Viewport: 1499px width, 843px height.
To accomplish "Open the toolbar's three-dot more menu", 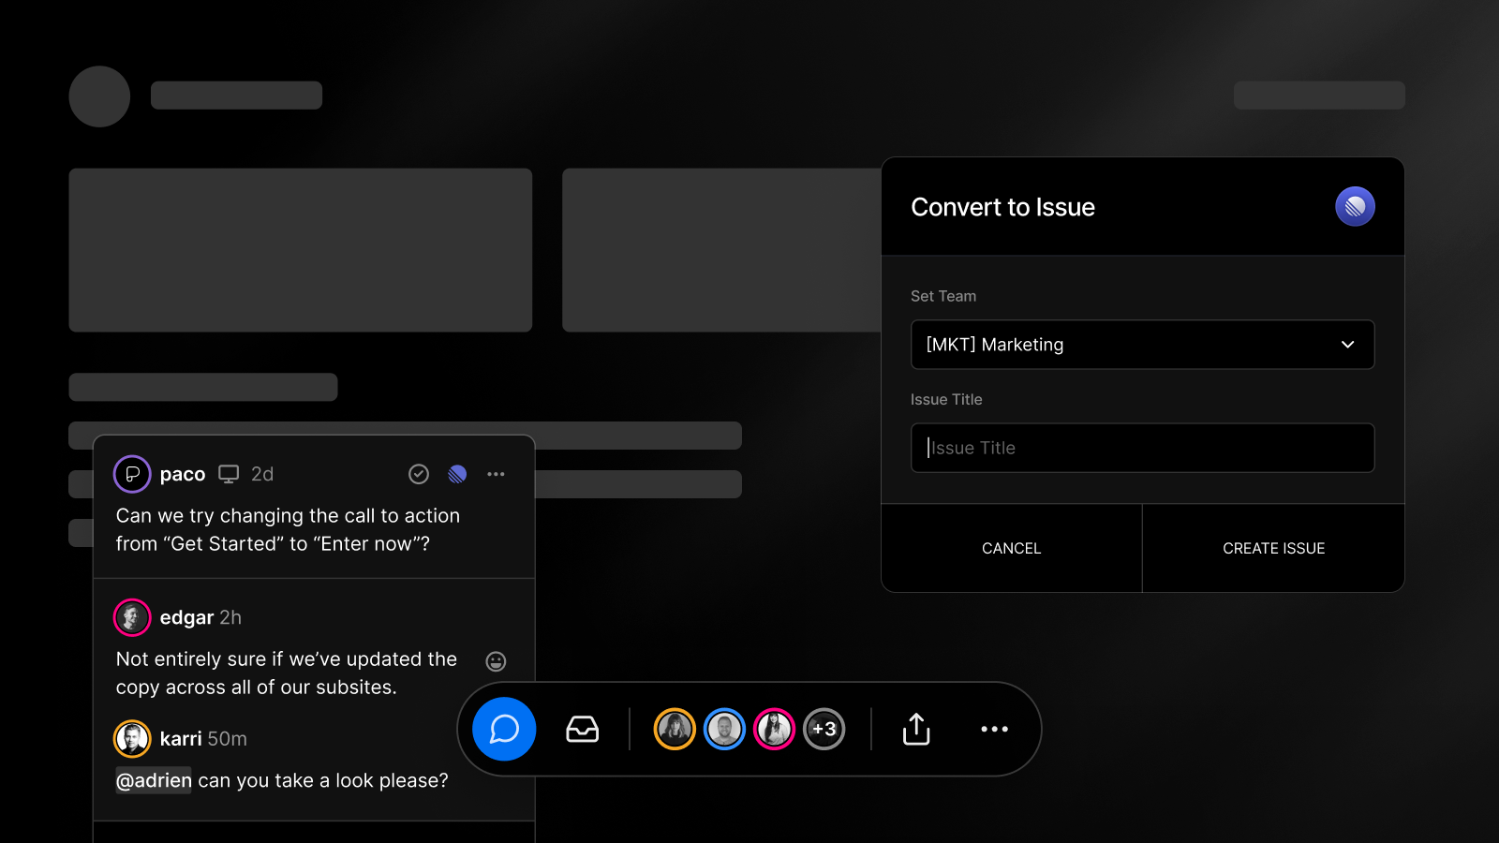I will (x=994, y=729).
